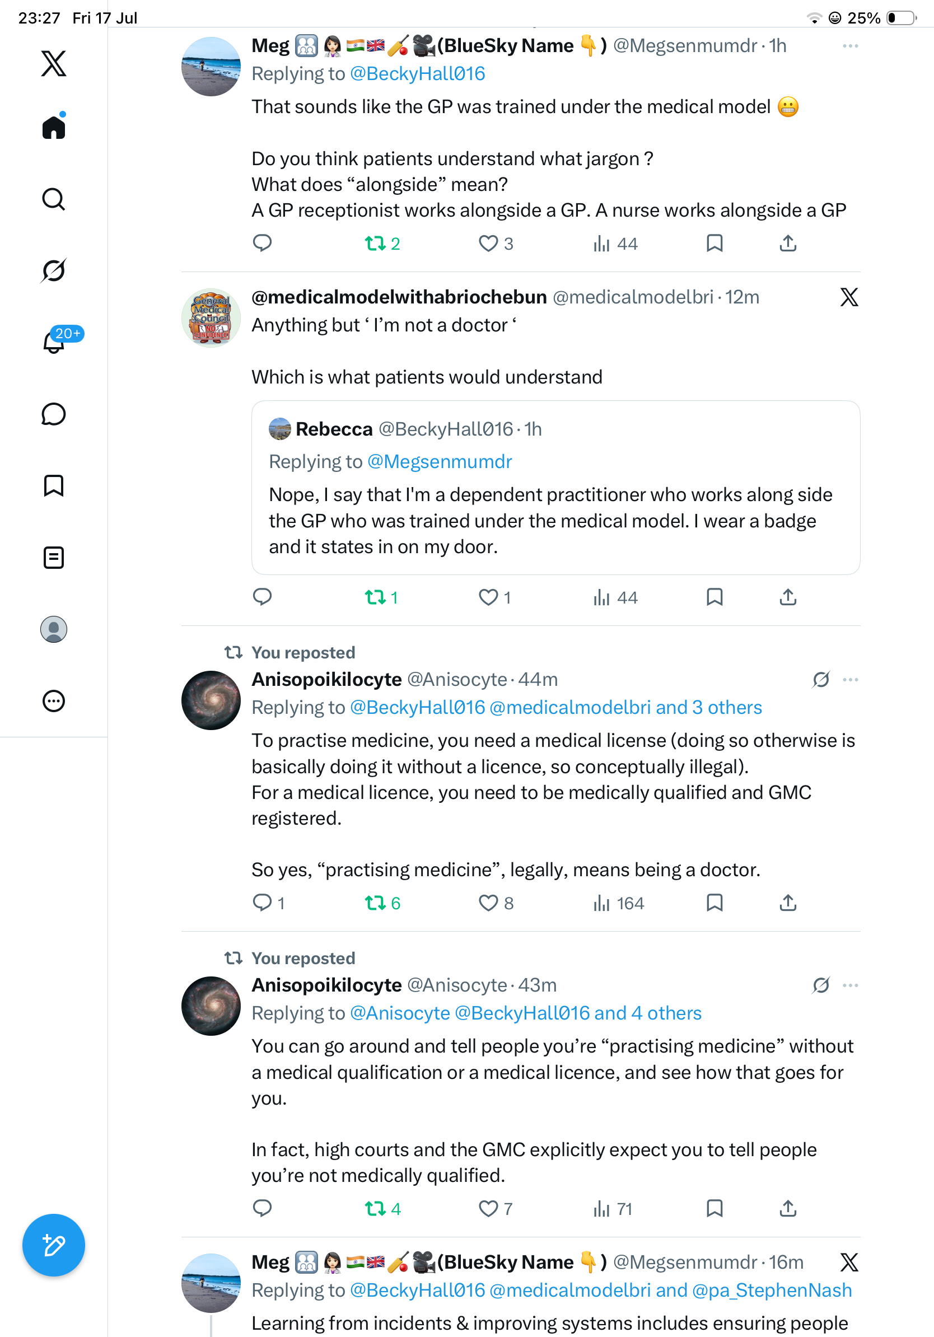Open more menu circle in sidebar
The image size is (934, 1337).
tap(54, 701)
